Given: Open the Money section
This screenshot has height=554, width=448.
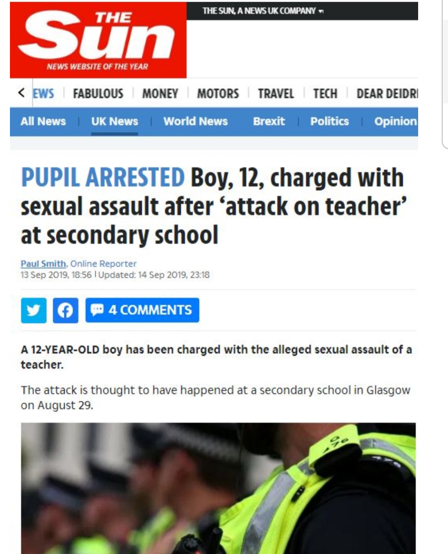Looking at the screenshot, I should click(x=160, y=93).
